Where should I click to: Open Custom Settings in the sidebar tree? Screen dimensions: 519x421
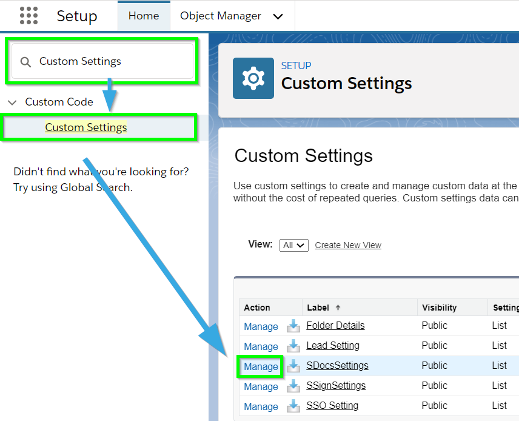point(86,127)
